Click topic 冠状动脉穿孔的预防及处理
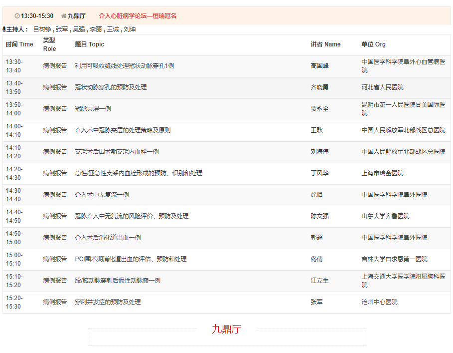Image resolution: width=453 pixels, height=353 pixels. (x=111, y=87)
